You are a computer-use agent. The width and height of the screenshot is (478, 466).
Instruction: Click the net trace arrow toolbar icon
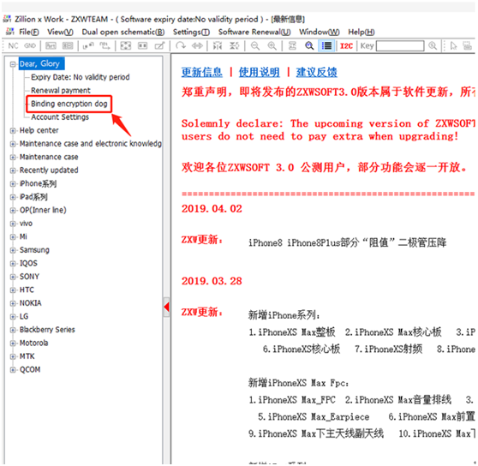(105, 46)
